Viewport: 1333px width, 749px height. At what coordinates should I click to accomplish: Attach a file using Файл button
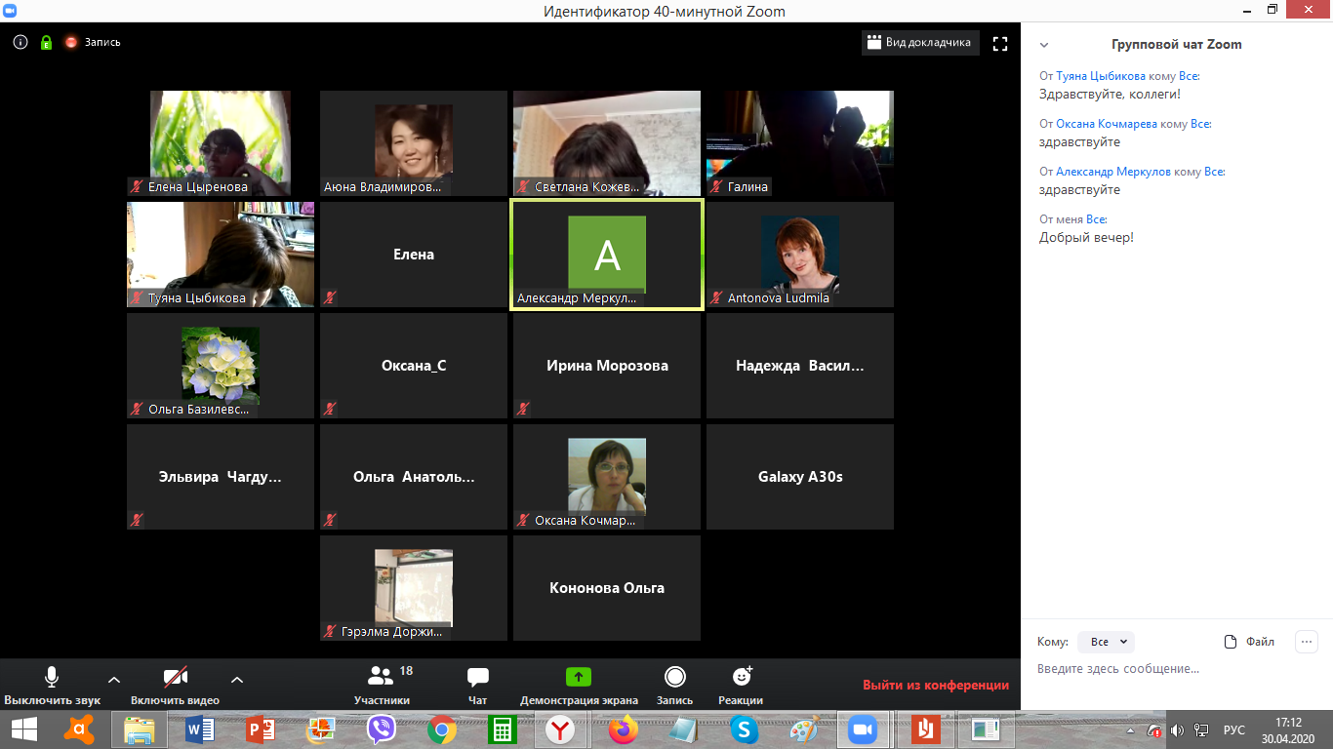pyautogui.click(x=1250, y=642)
